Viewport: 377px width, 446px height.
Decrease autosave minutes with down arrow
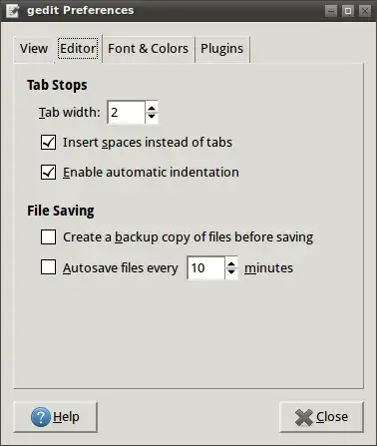point(231,272)
